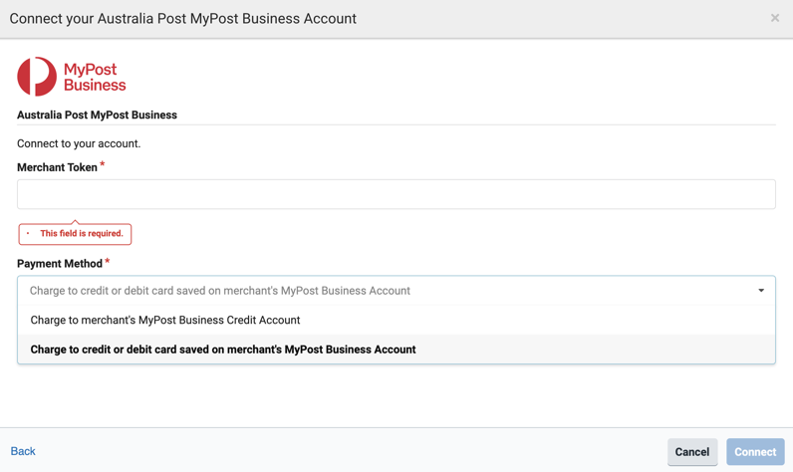Screen dimensions: 793x472
Task: Click the 'This field is required.' message
Action: click(x=75, y=233)
